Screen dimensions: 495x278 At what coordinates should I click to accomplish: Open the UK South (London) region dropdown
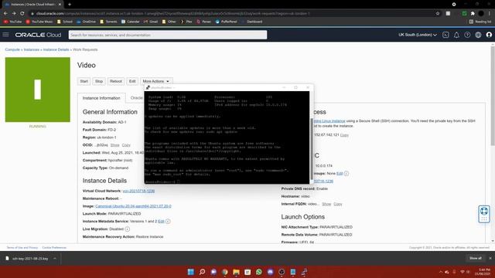pyautogui.click(x=418, y=35)
